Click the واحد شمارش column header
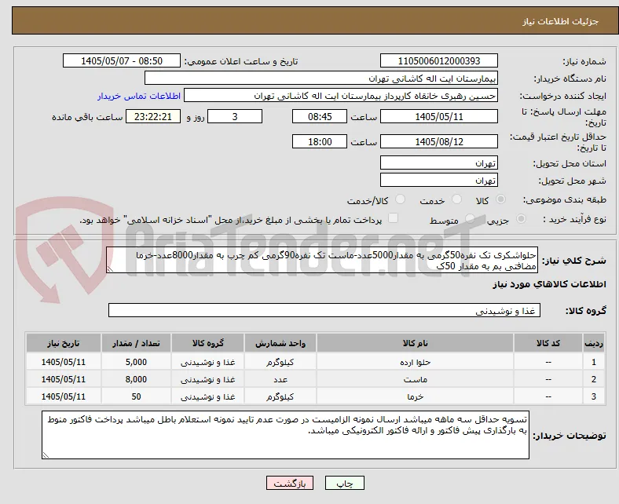The image size is (619, 504). pos(280,343)
